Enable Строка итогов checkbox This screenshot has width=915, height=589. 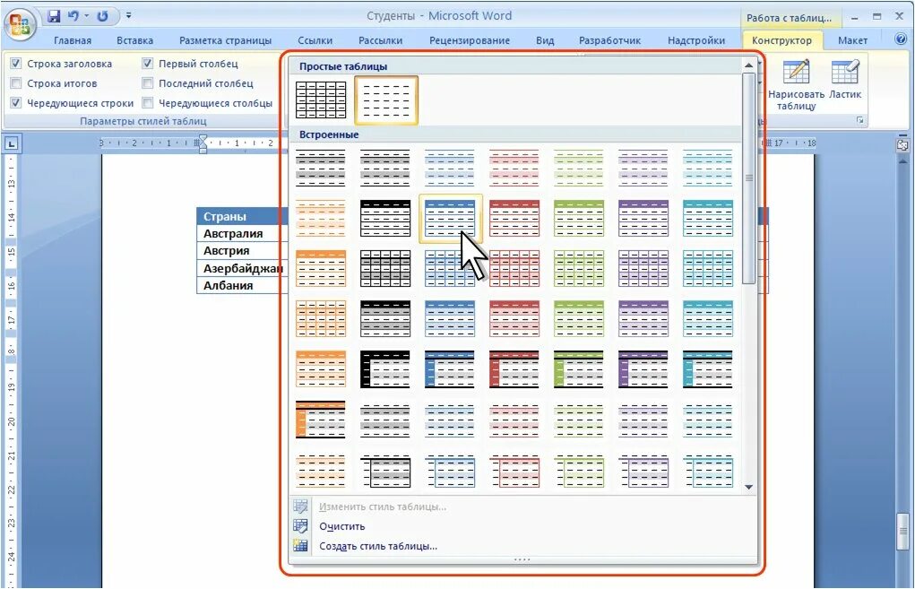(x=16, y=83)
